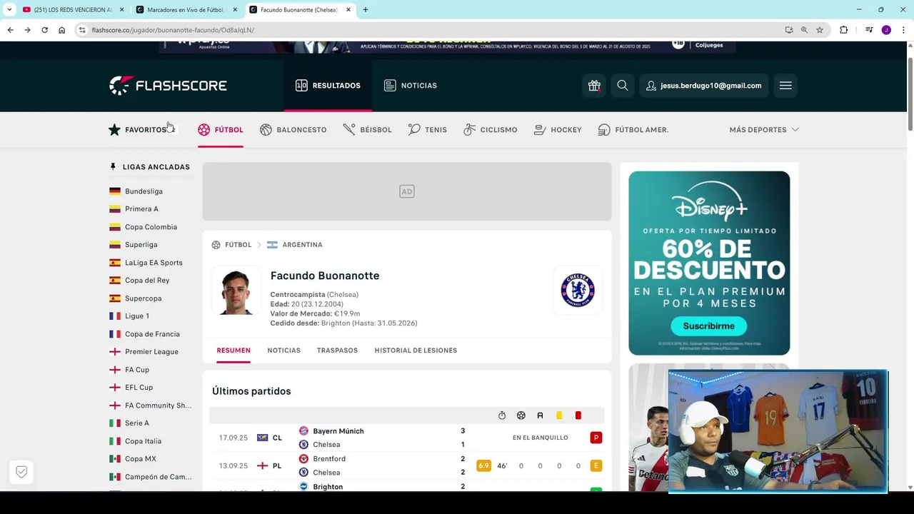Open Brighton loaned-from link
Viewport: 914px width, 514px height.
[x=336, y=323]
